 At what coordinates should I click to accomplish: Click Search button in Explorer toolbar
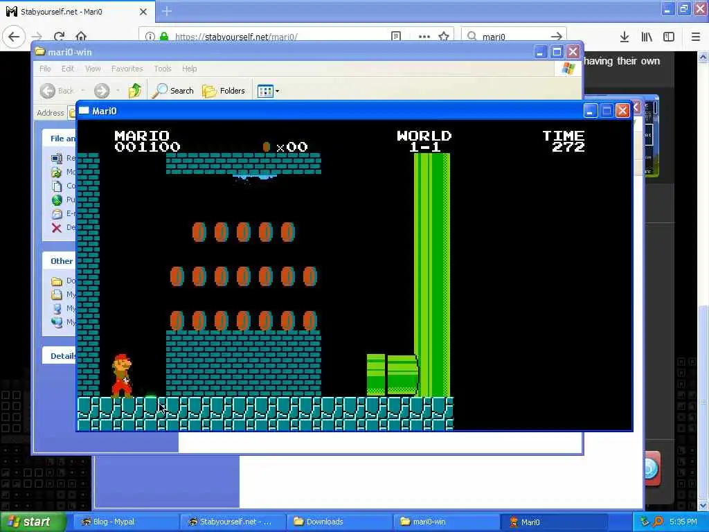coord(172,91)
